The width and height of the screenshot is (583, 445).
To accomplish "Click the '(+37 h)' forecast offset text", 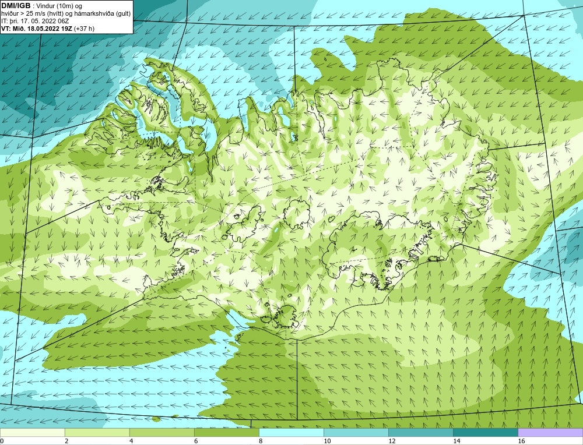I will pyautogui.click(x=85, y=29).
